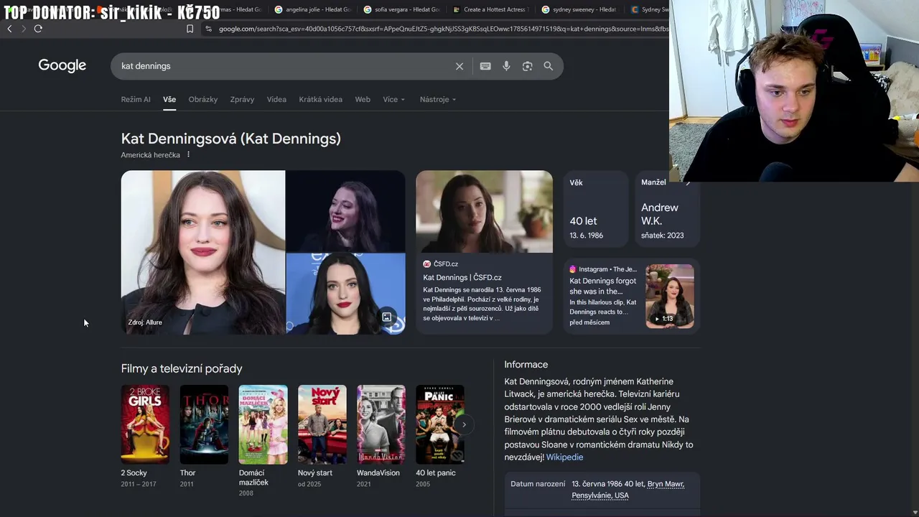Open the Obrázky results tab

(x=203, y=99)
